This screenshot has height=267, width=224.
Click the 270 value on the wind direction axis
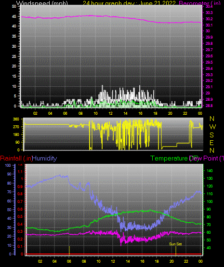(16, 127)
